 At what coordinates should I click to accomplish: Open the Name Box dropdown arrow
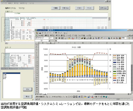[49, 40]
